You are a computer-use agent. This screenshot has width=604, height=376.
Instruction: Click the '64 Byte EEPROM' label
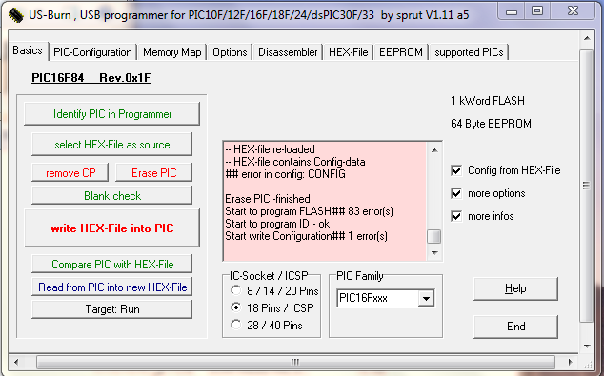click(x=492, y=124)
